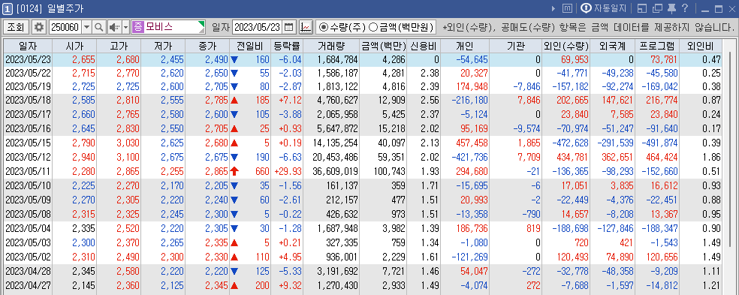Click the 개인 column header
Screen dimensions: 739x295
tap(464, 47)
